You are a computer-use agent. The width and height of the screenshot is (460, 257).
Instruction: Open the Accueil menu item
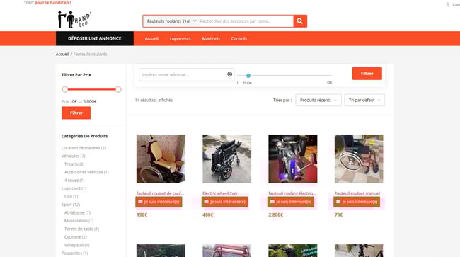coord(151,38)
